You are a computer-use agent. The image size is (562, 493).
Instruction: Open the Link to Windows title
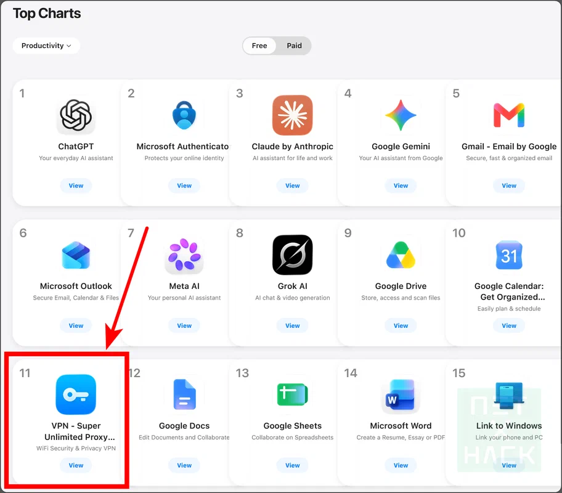click(x=509, y=426)
